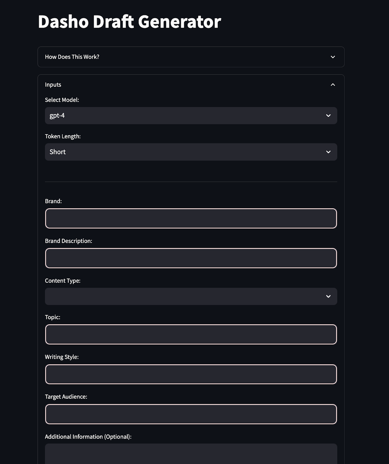Select the Topic text field

pyautogui.click(x=191, y=334)
